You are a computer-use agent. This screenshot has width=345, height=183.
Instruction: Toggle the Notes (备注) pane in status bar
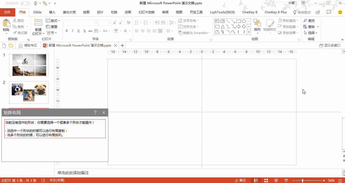[x=240, y=180]
